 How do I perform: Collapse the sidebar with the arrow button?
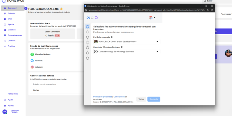[x=26, y=8]
